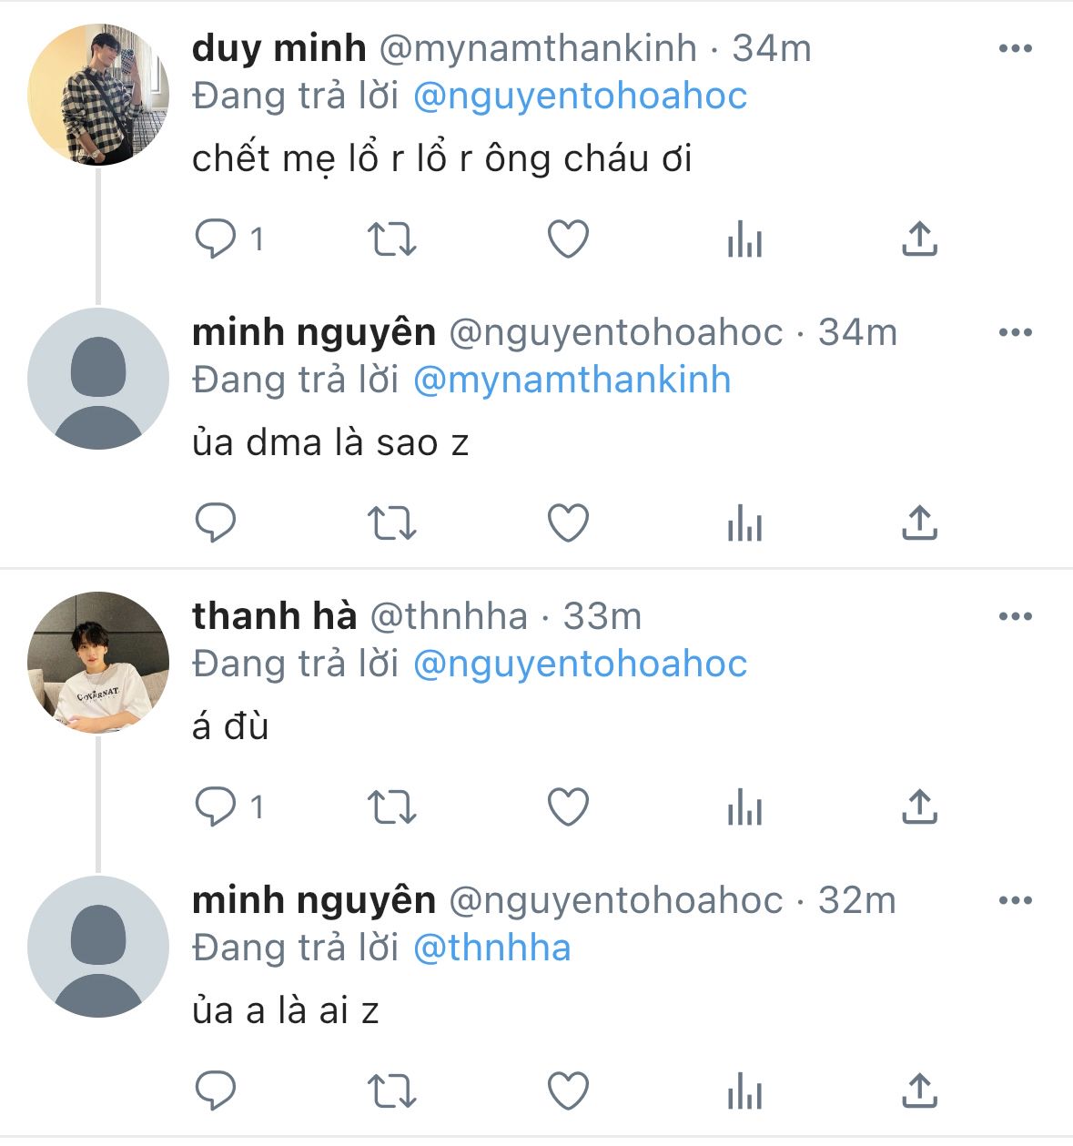Like duy minh's tweet
Viewport: 1073px width, 1146px height.
568,239
